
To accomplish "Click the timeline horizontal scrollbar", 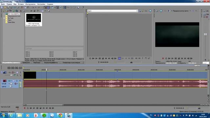I will pyautogui.click(x=45, y=105).
